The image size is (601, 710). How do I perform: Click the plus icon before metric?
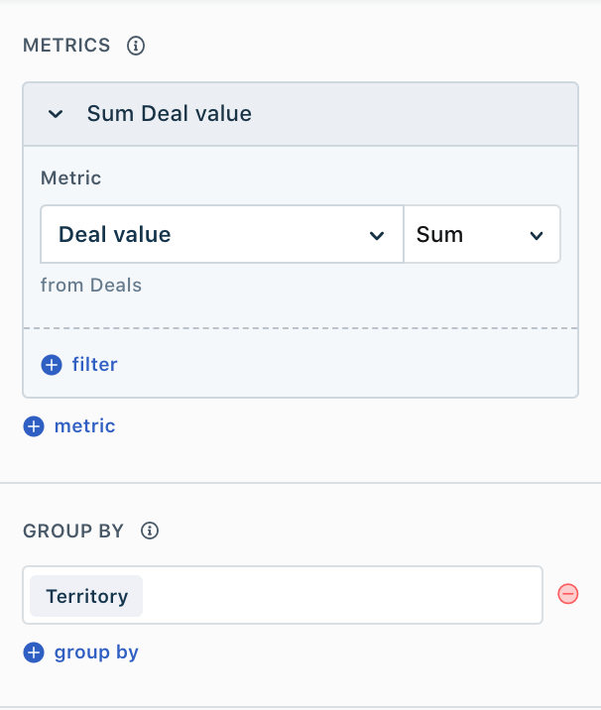pos(34,426)
